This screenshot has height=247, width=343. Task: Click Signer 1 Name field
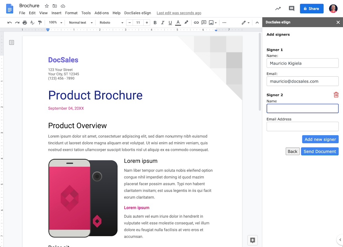(302, 63)
